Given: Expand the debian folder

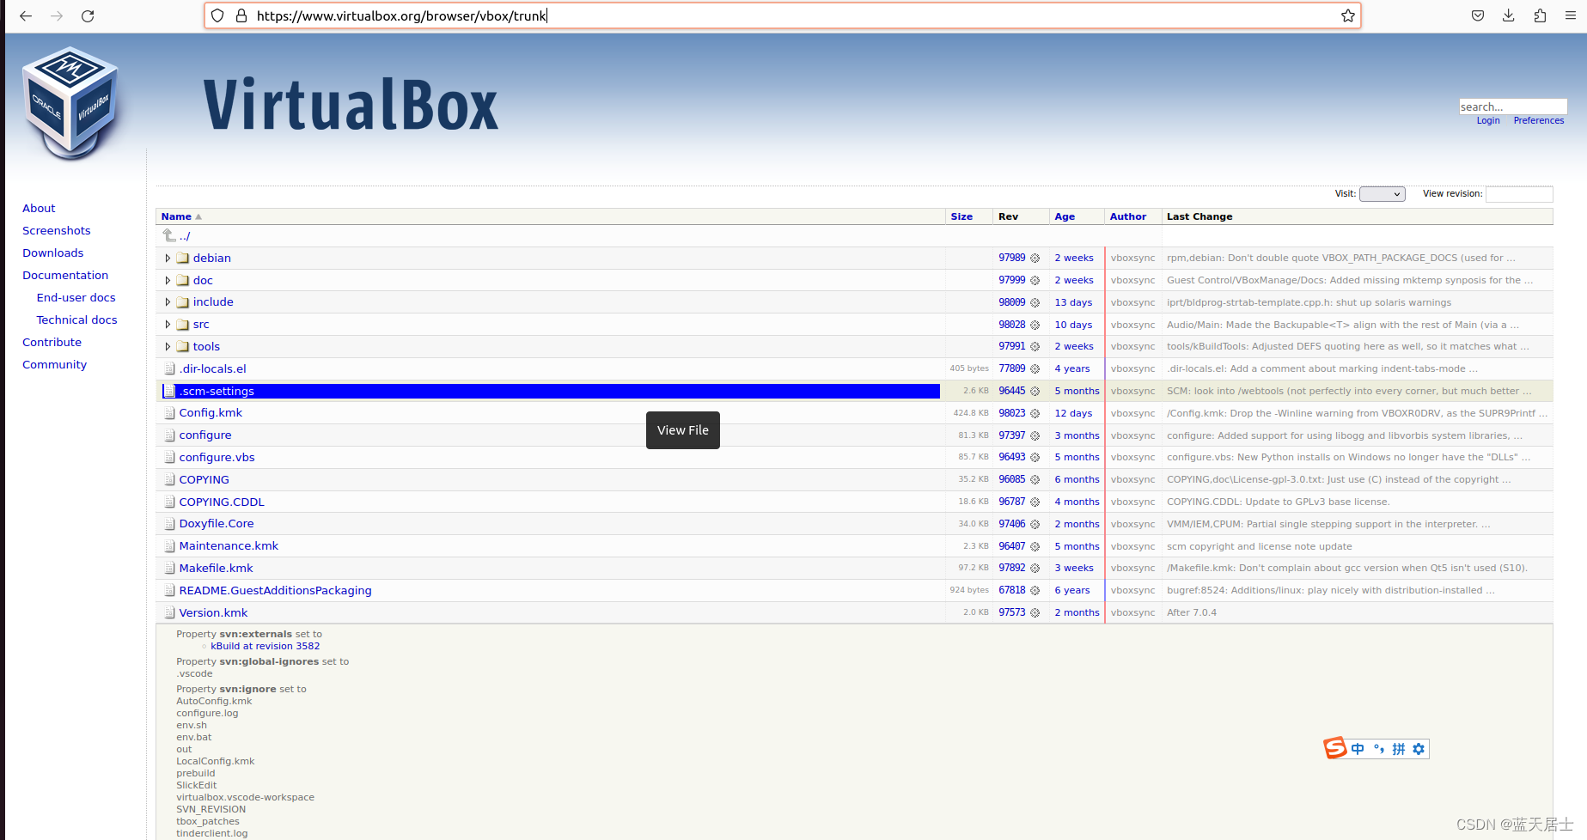Looking at the screenshot, I should pos(168,258).
